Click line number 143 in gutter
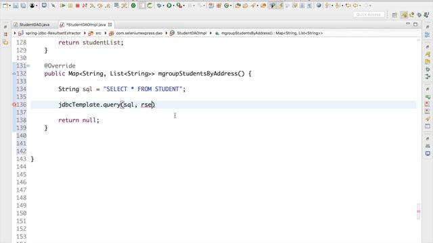 pos(21,159)
